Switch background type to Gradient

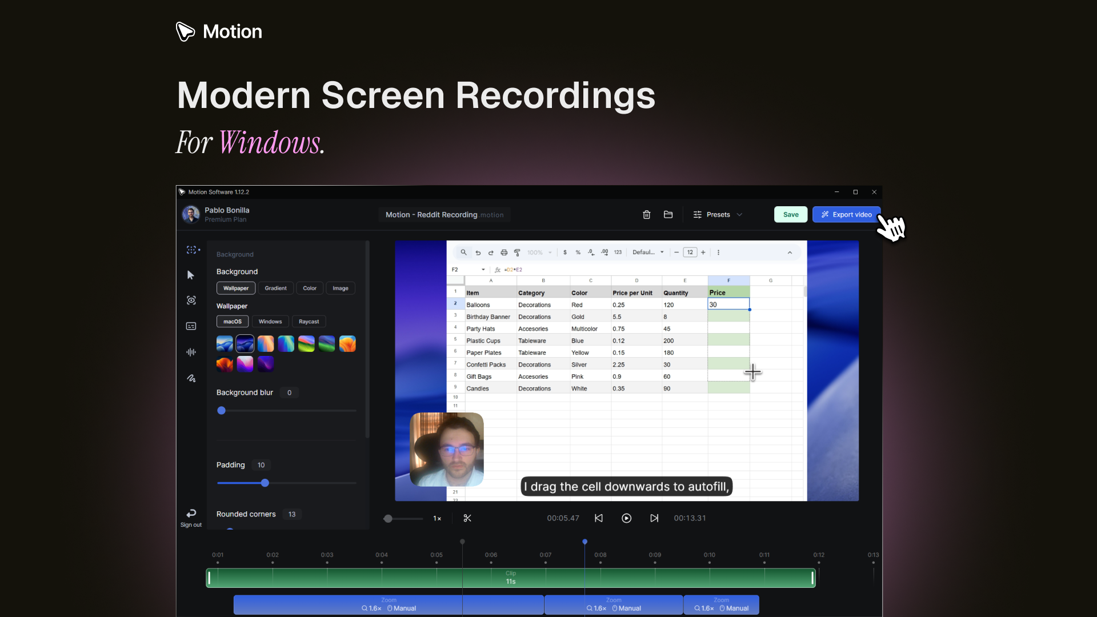pos(275,288)
